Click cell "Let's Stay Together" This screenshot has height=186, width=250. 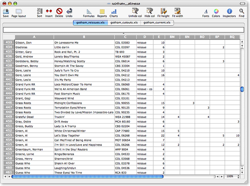[x=84, y=135]
